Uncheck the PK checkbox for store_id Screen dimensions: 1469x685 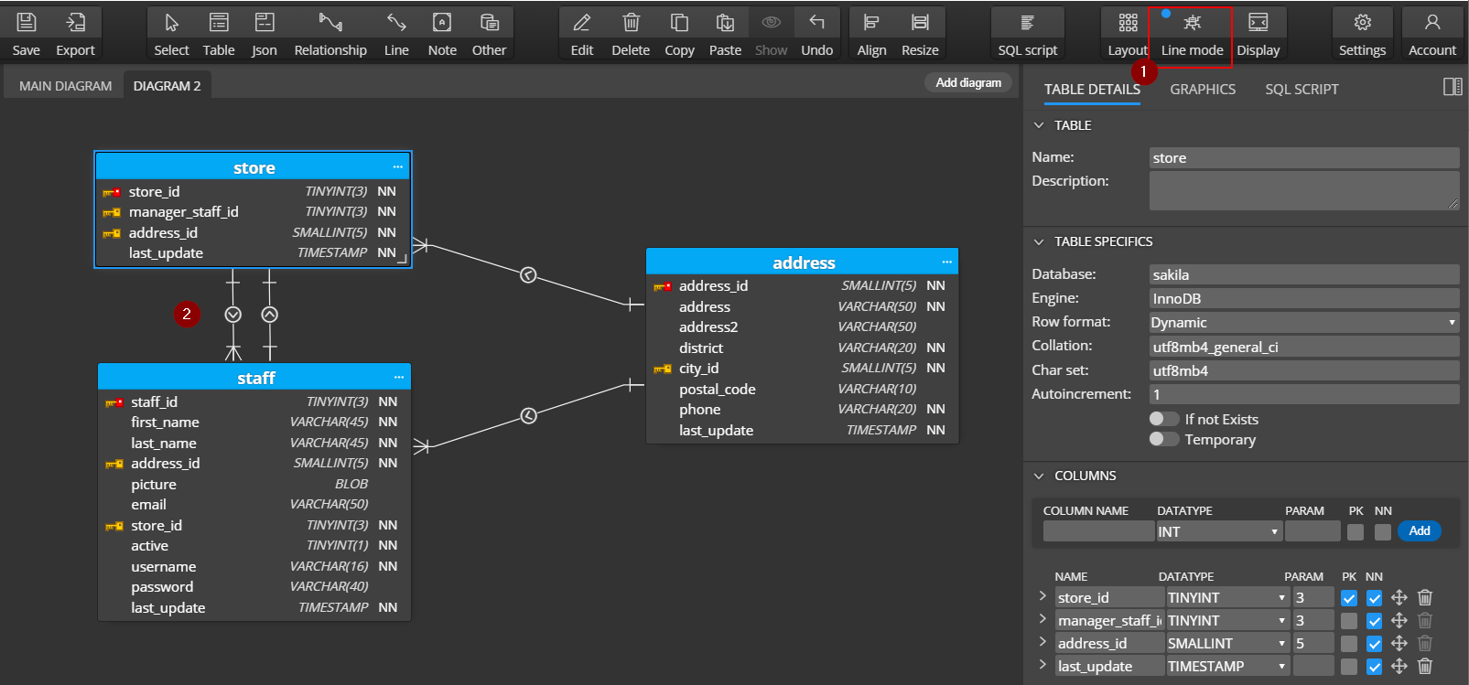1349,598
